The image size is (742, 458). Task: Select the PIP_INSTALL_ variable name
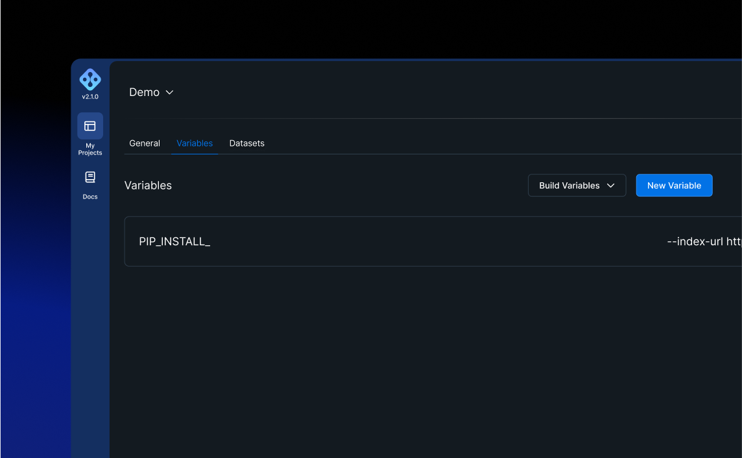click(174, 242)
